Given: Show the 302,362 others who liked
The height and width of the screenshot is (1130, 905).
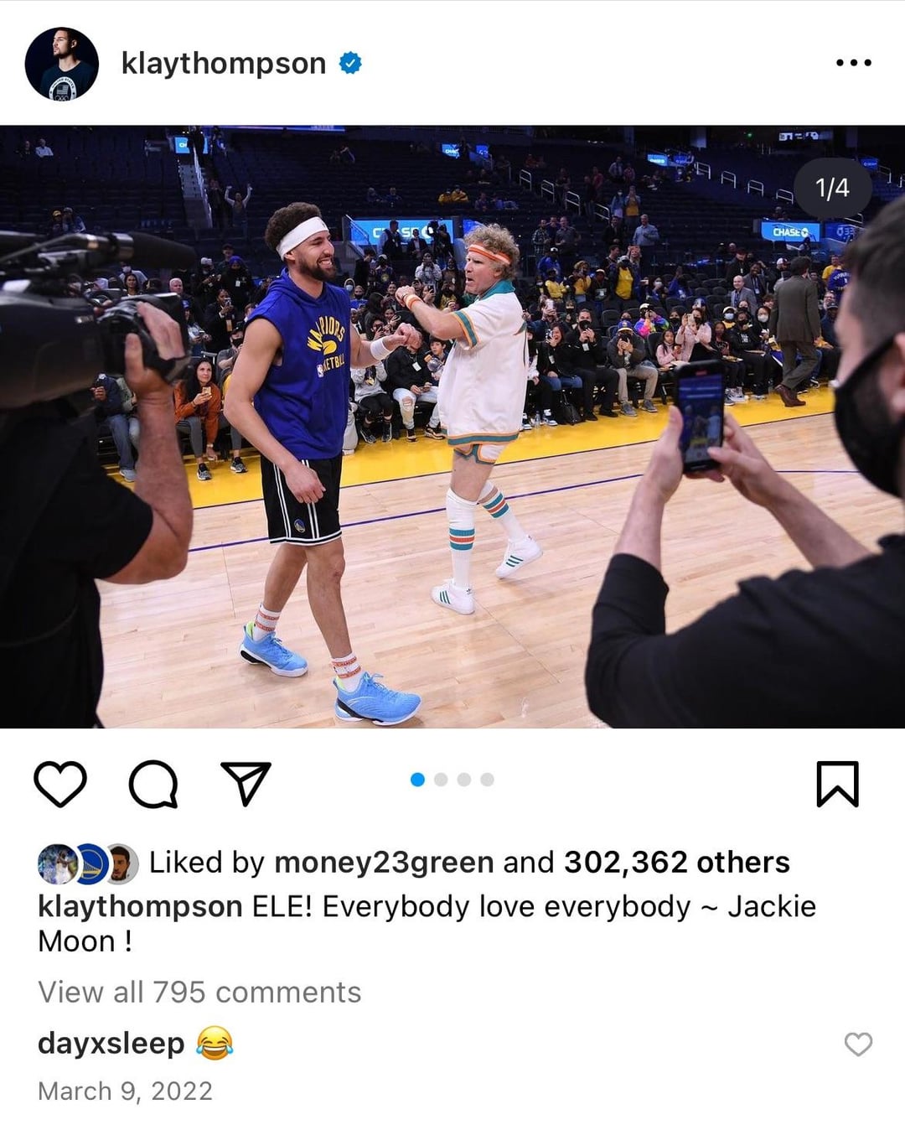Looking at the screenshot, I should (677, 862).
